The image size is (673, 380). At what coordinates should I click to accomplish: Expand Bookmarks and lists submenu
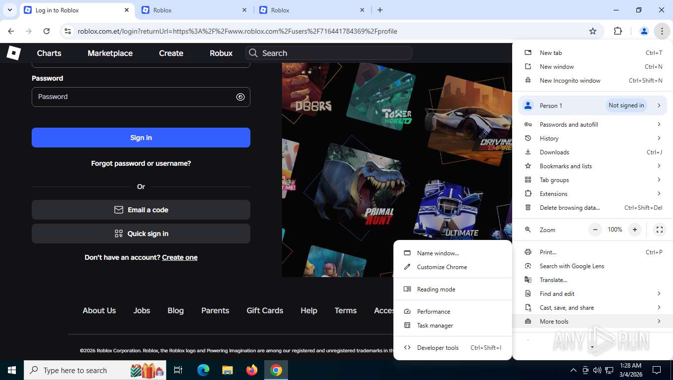click(593, 166)
